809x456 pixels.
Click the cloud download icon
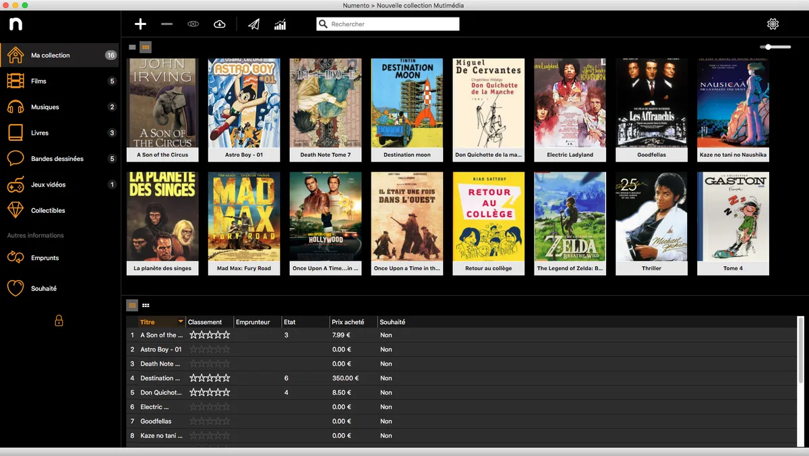(x=220, y=24)
